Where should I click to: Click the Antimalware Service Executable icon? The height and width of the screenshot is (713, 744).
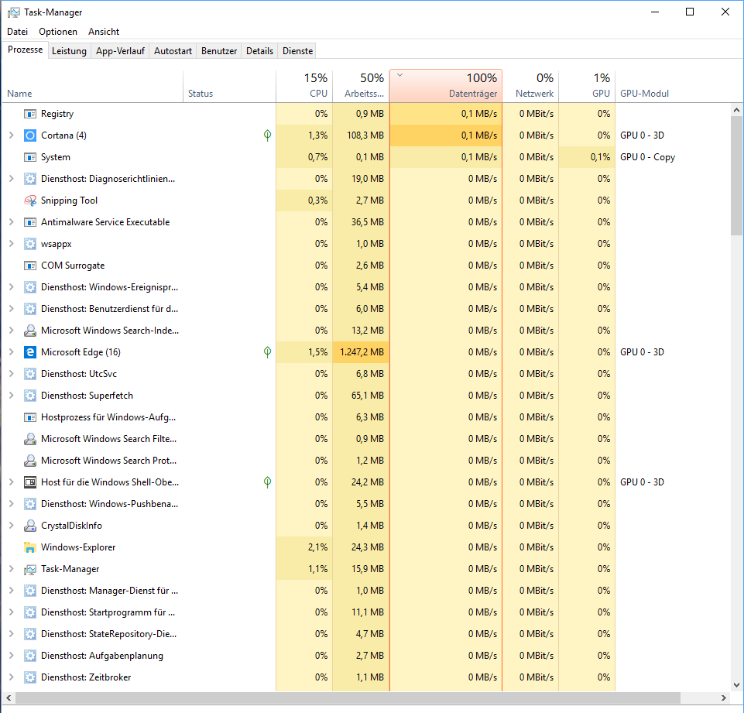pyautogui.click(x=30, y=222)
